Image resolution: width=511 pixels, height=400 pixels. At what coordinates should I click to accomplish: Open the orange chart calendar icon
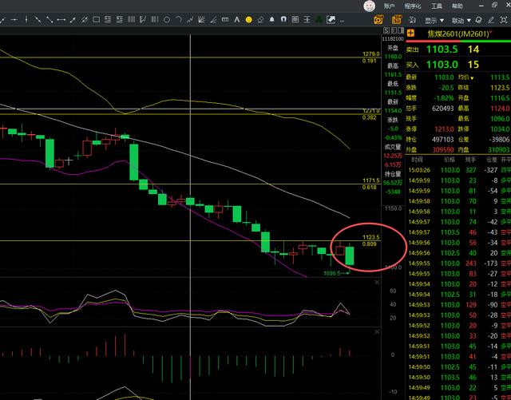(x=397, y=20)
